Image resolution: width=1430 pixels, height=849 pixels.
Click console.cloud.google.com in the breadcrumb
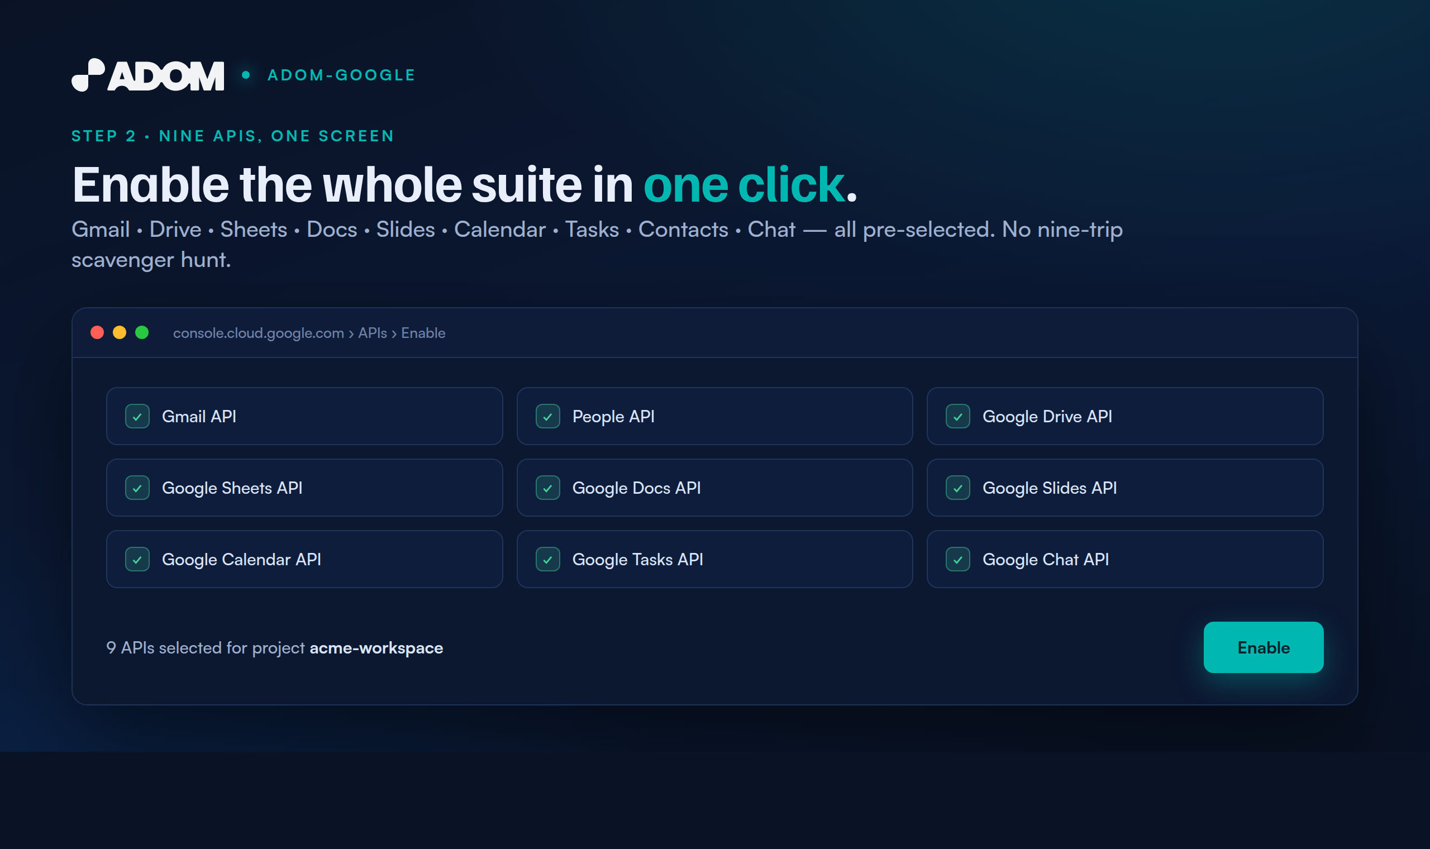point(259,333)
